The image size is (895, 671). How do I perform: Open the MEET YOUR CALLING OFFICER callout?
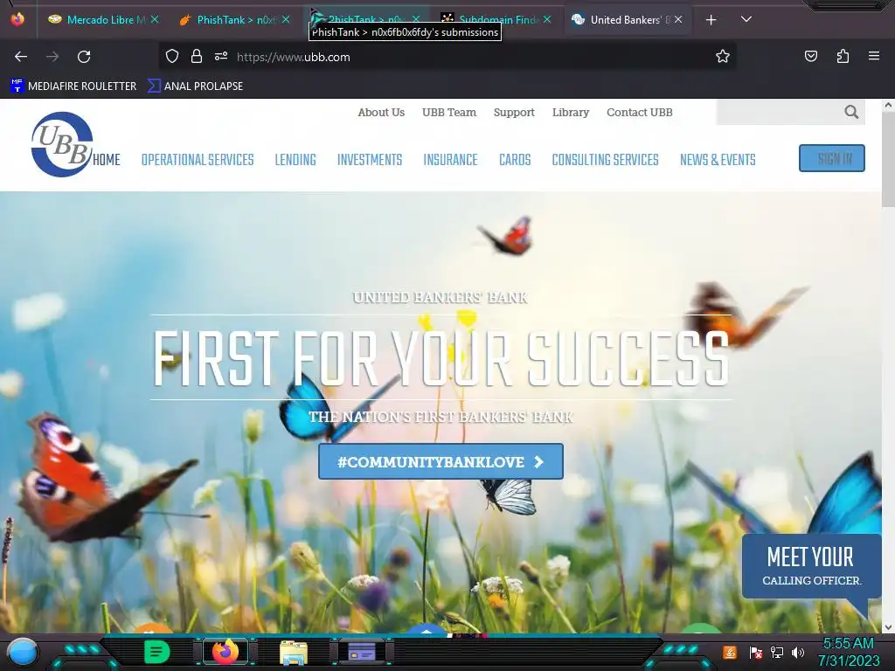point(811,566)
